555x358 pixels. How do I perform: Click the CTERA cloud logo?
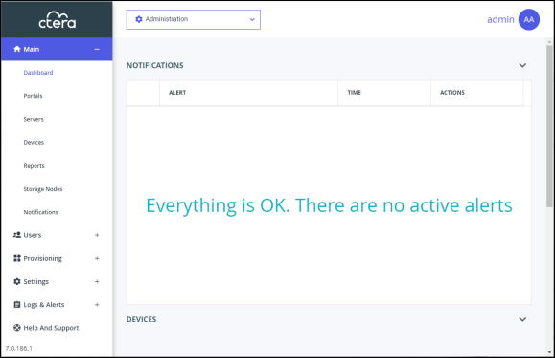57,20
